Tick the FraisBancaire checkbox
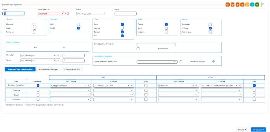The height and width of the screenshot is (132, 270). [138, 49]
